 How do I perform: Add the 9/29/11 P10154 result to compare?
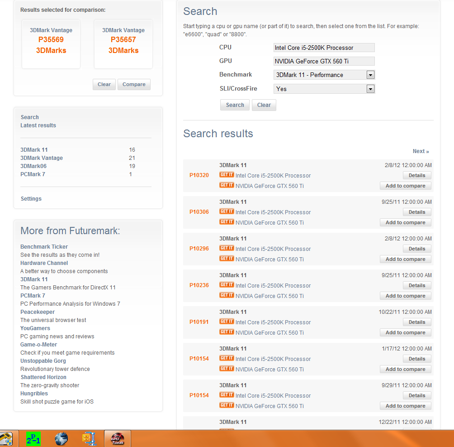405,406
